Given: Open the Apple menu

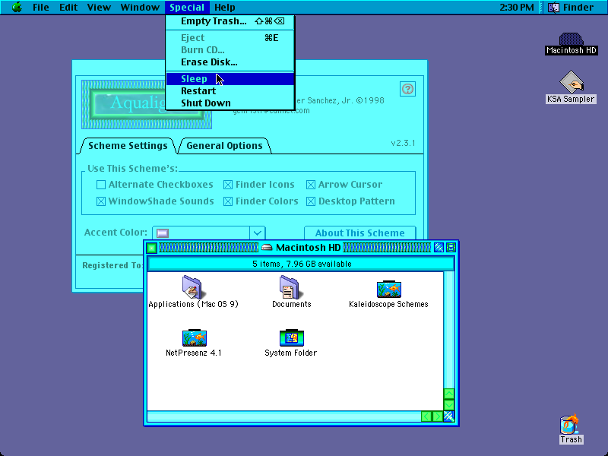Looking at the screenshot, I should [x=17, y=7].
